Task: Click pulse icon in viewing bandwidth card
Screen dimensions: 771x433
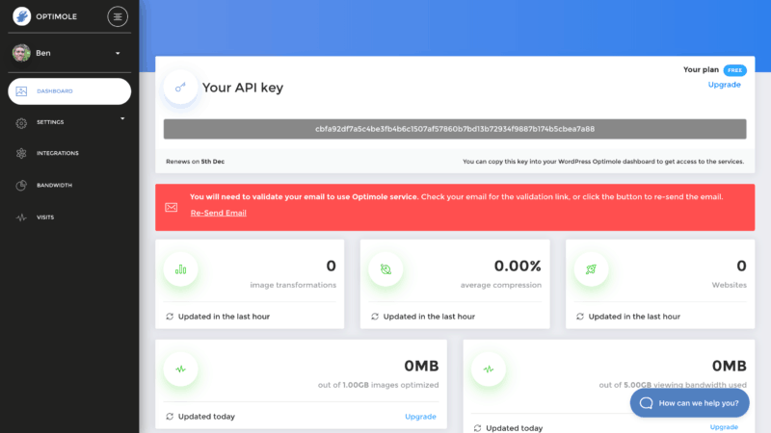Action: 489,369
